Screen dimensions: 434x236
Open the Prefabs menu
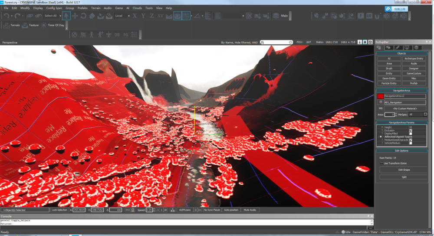point(82,8)
